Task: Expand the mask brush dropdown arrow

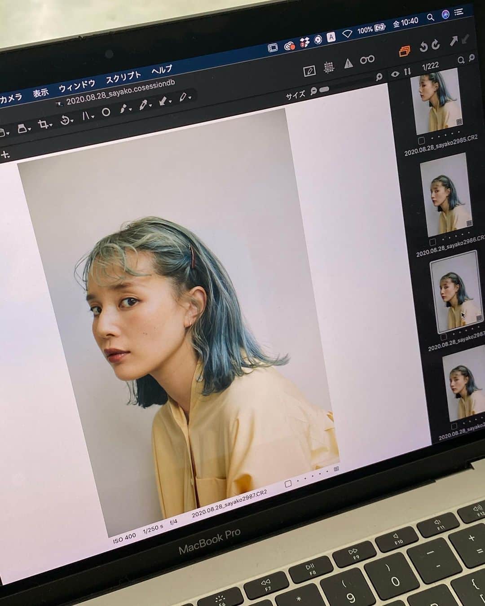Action: pyautogui.click(x=130, y=110)
